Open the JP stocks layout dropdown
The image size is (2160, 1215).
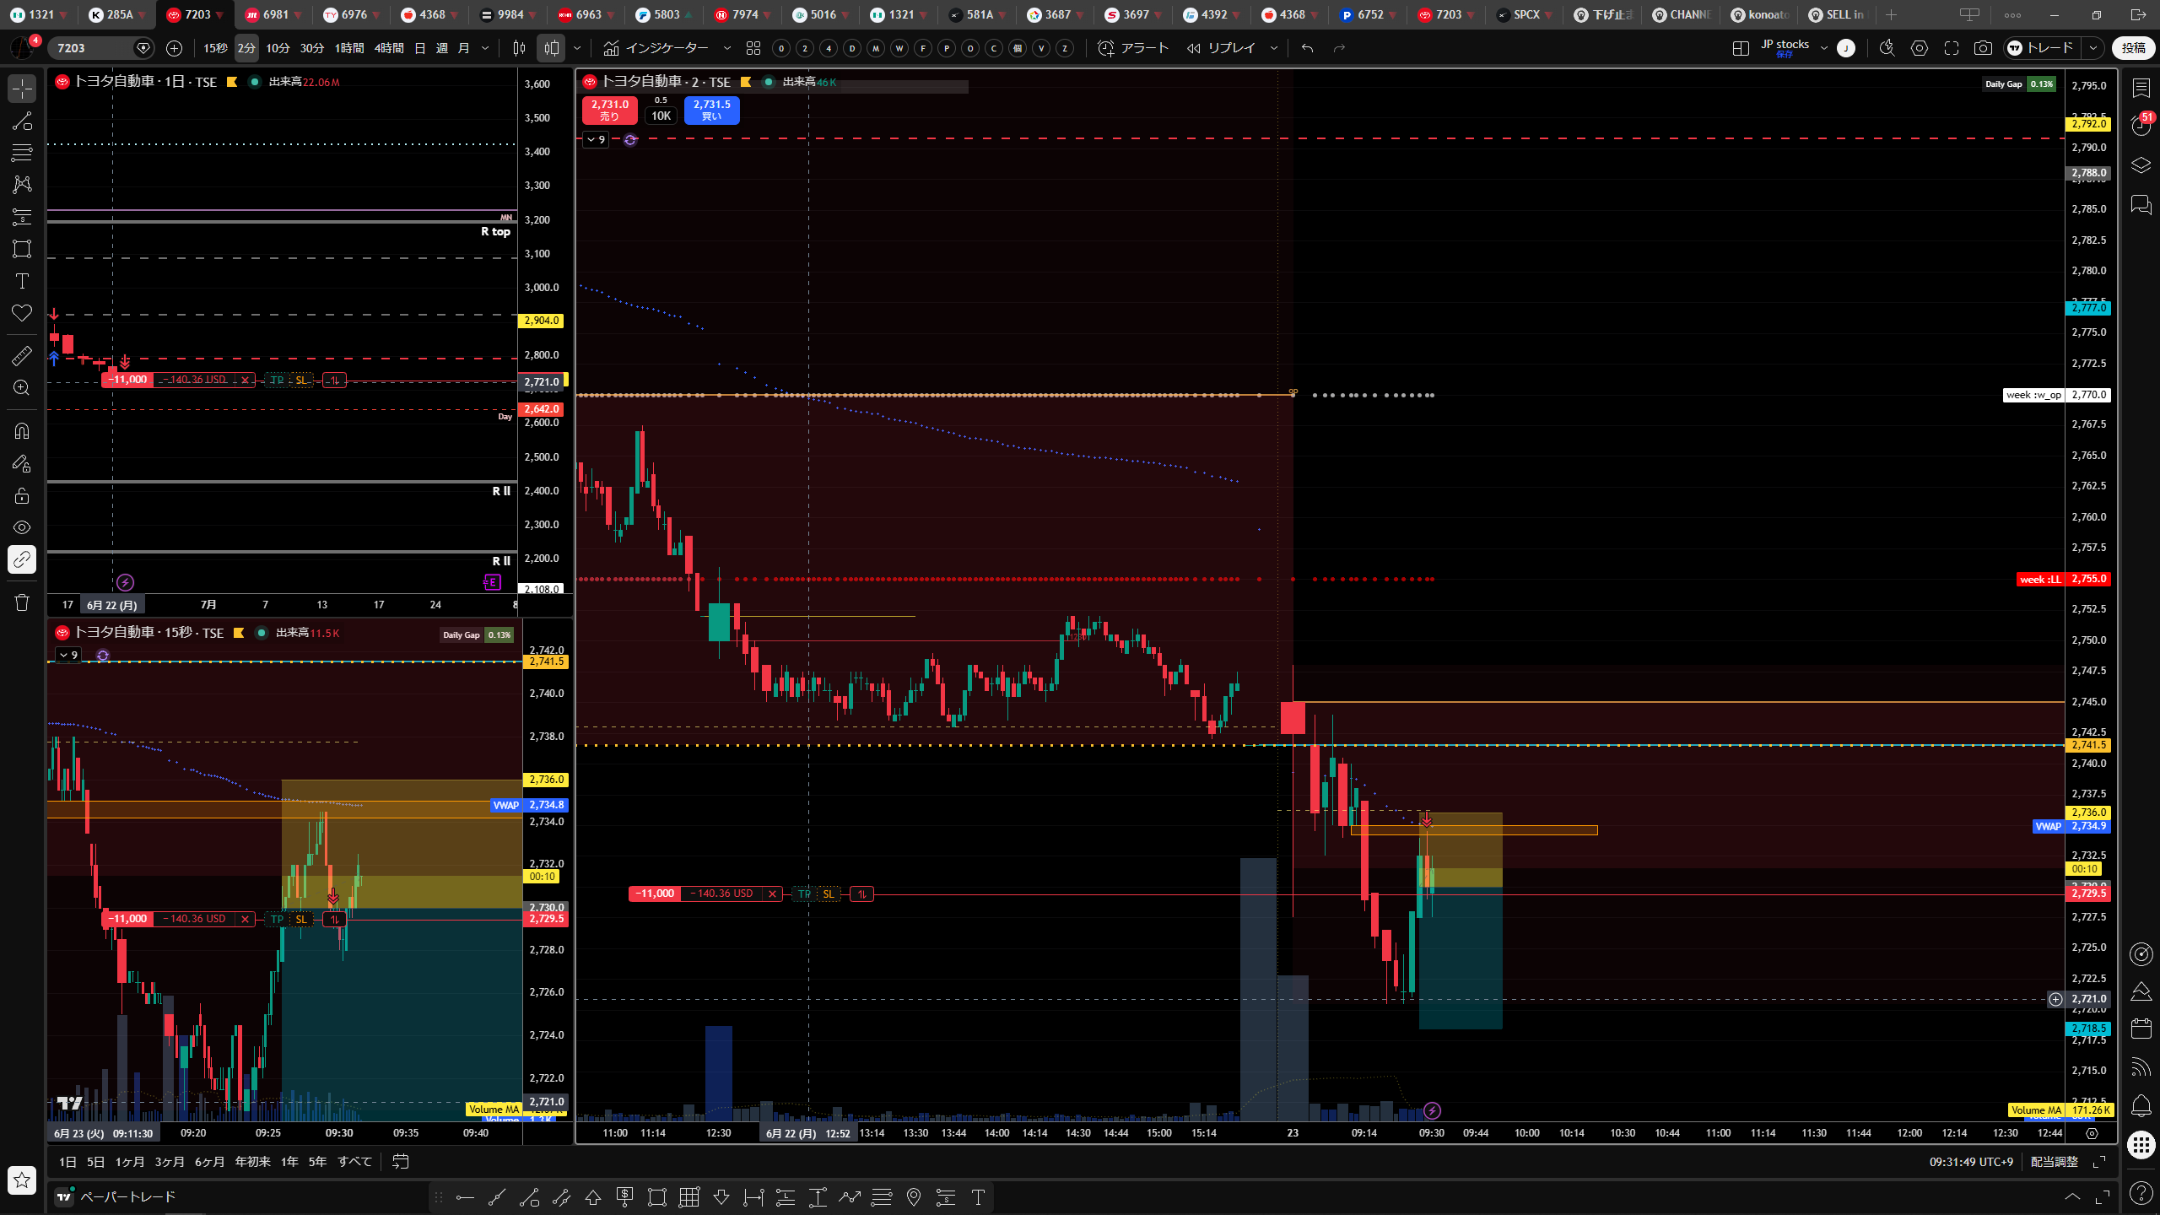[x=1795, y=48]
